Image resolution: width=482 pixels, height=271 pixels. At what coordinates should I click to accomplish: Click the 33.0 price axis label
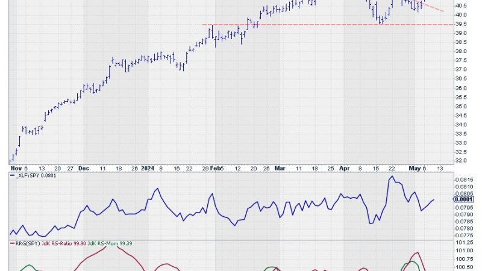click(x=461, y=143)
